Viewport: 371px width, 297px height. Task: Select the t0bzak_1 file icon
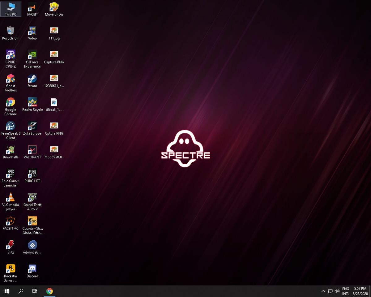[x=54, y=104]
